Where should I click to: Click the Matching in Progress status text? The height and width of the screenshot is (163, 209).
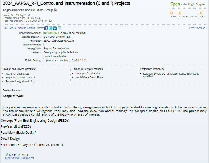pyautogui.click(x=194, y=4)
